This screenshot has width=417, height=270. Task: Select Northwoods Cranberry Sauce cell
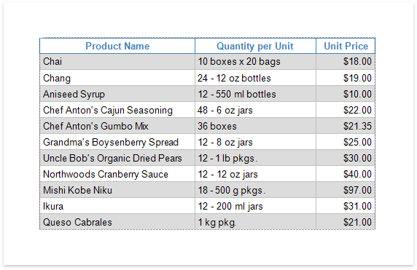pos(117,174)
